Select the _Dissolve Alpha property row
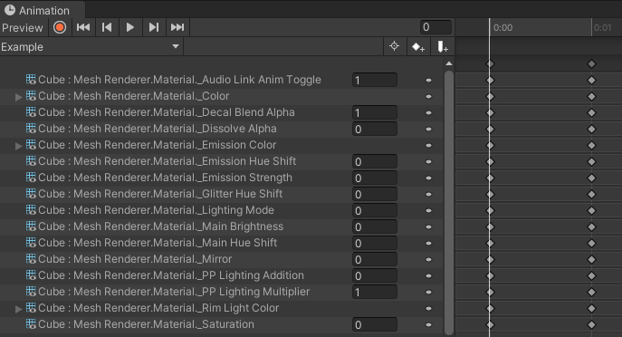622x337 pixels. tap(221, 129)
